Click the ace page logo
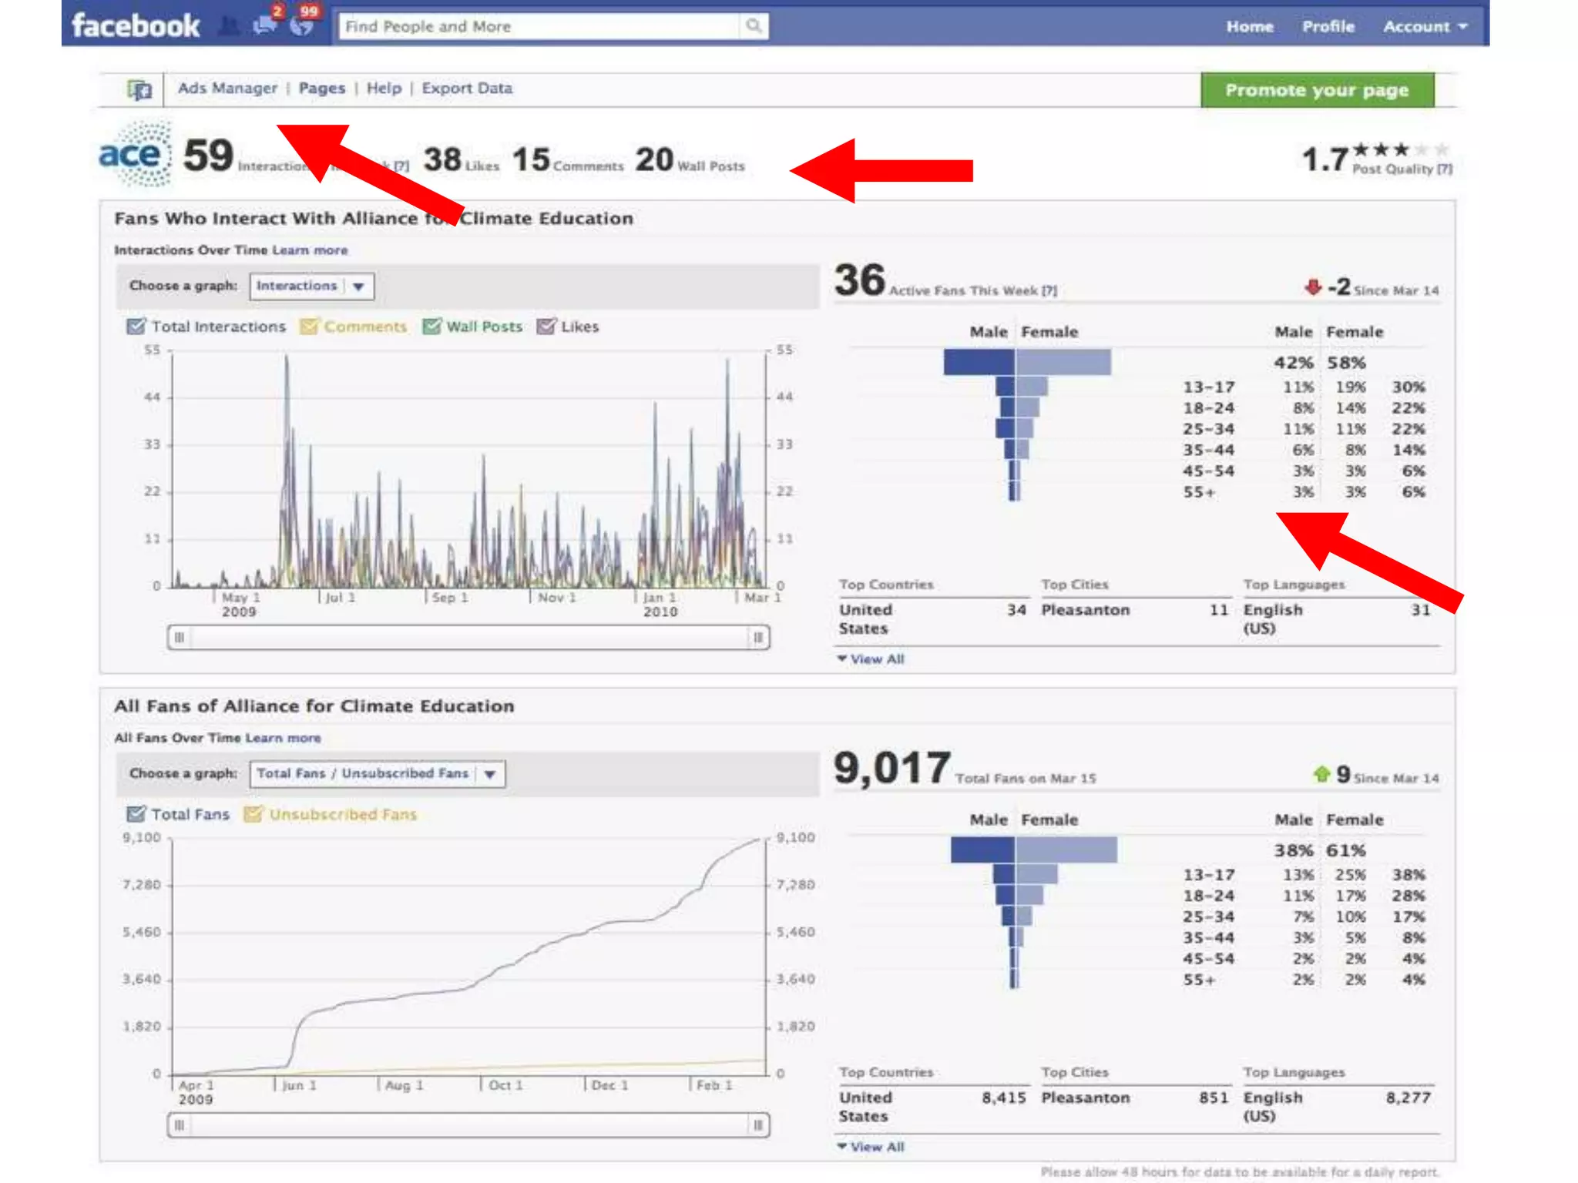The image size is (1578, 1183). tap(135, 154)
